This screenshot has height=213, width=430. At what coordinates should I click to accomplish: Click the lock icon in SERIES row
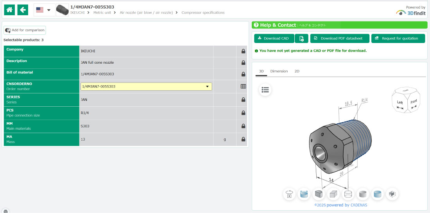[x=243, y=100]
